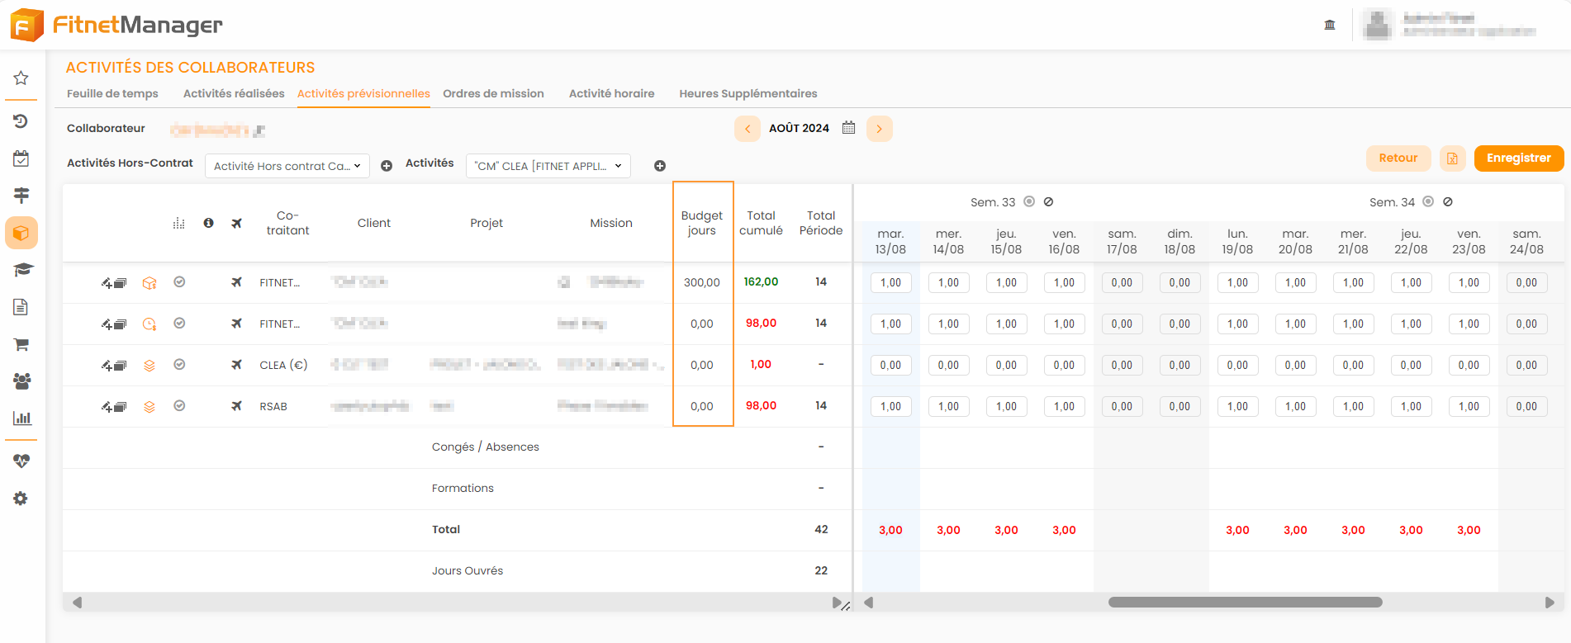Open the Activité Hors contrat dropdown
The width and height of the screenshot is (1571, 643).
click(287, 166)
